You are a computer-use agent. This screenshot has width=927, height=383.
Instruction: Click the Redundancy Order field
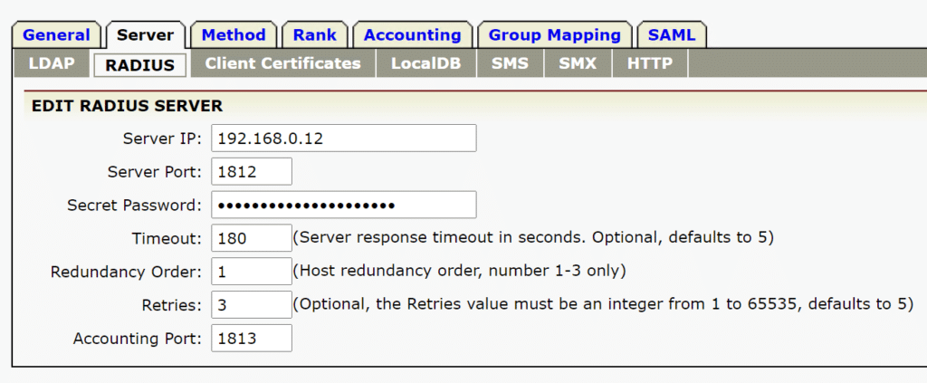coord(251,271)
